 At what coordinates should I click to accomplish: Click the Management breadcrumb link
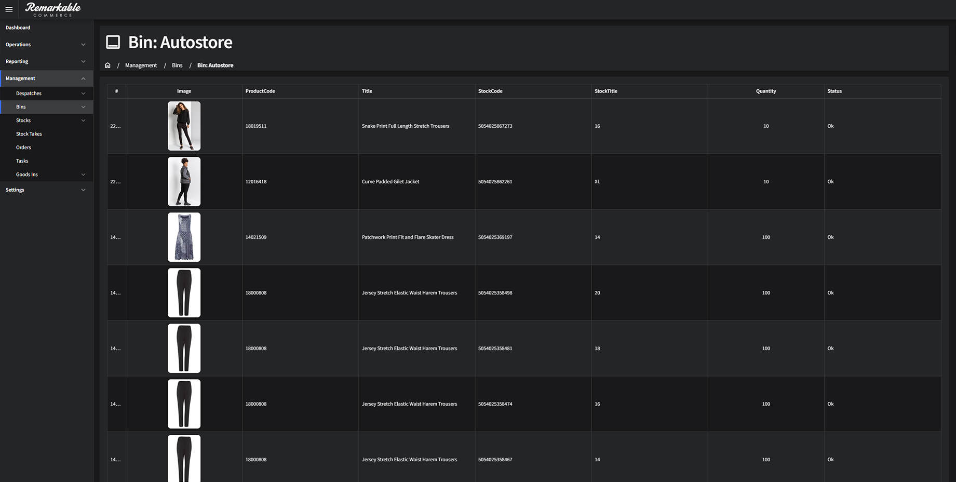(x=141, y=65)
